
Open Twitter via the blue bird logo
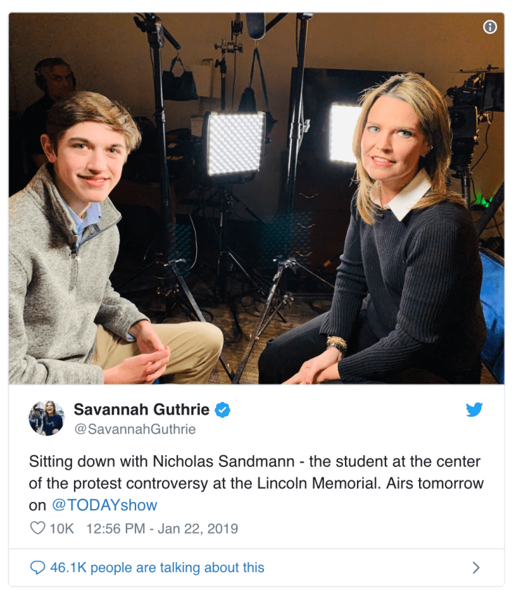point(474,410)
